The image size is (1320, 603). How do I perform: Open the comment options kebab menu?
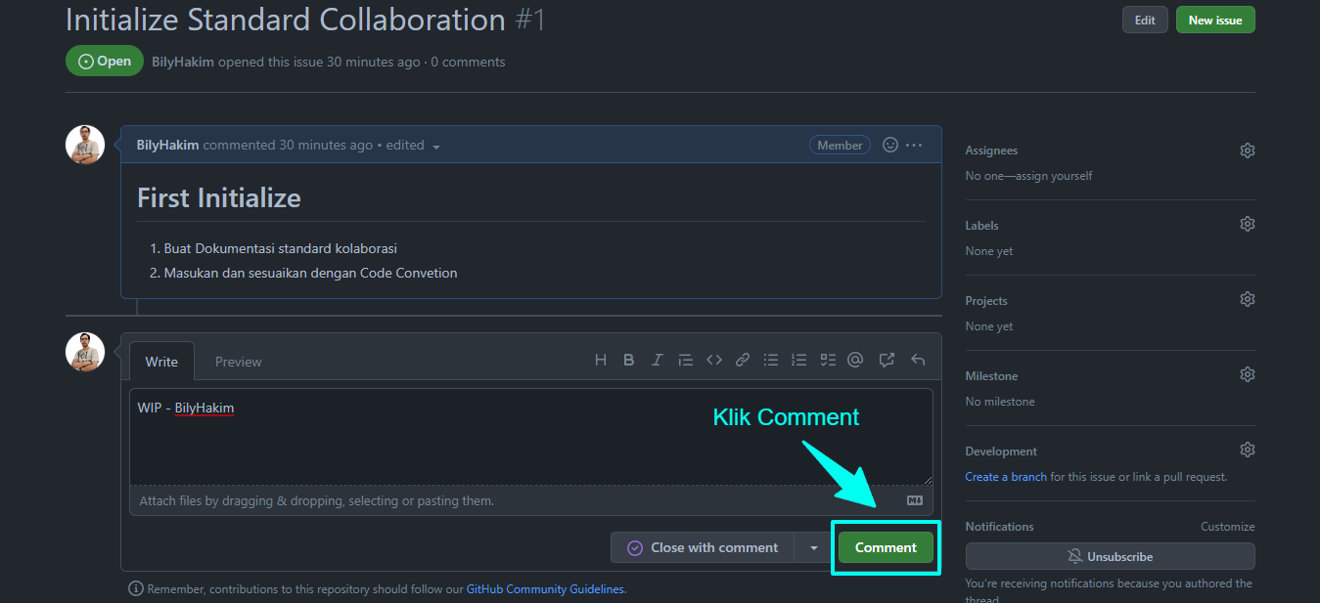pyautogui.click(x=915, y=144)
